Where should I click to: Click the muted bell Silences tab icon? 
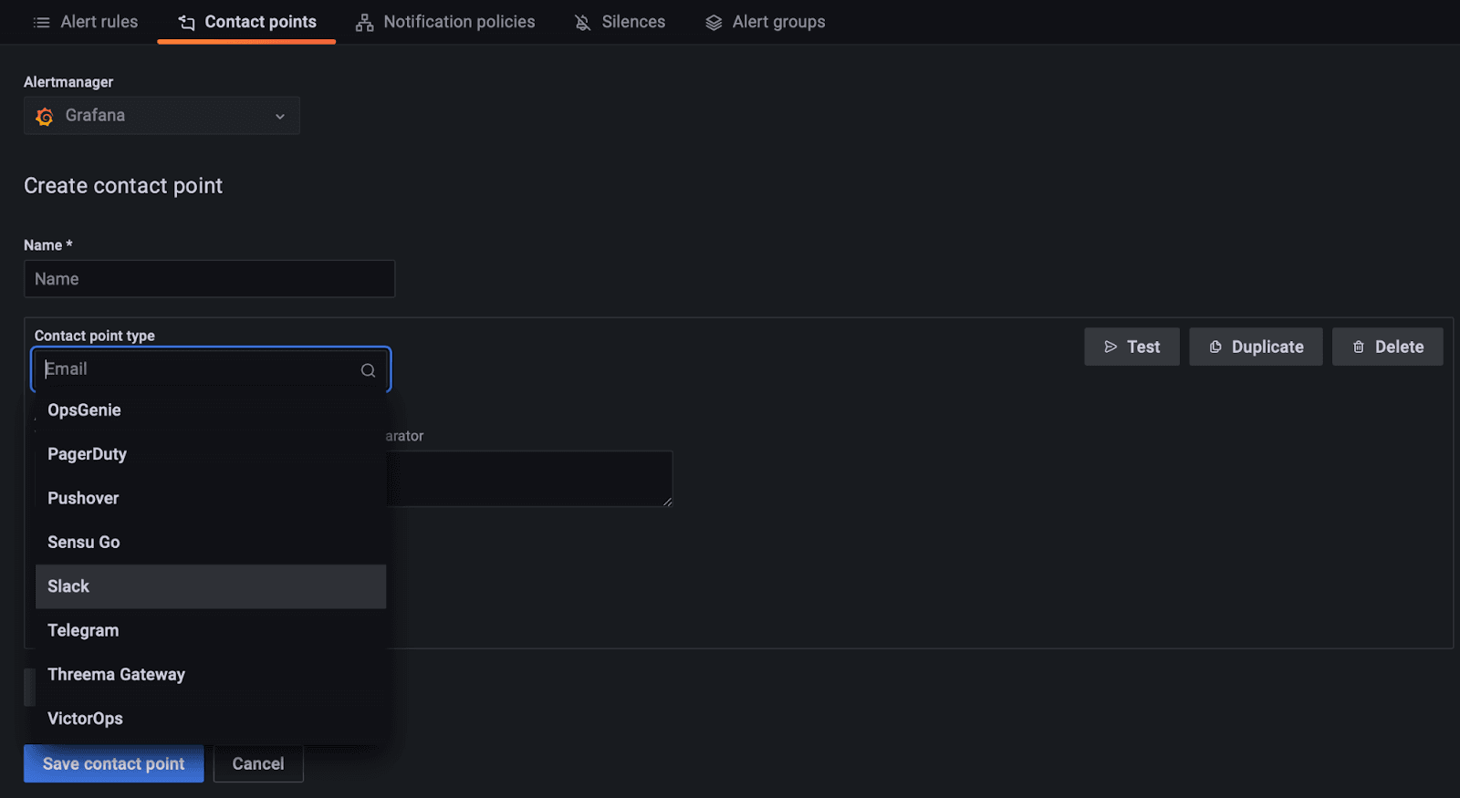581,21
